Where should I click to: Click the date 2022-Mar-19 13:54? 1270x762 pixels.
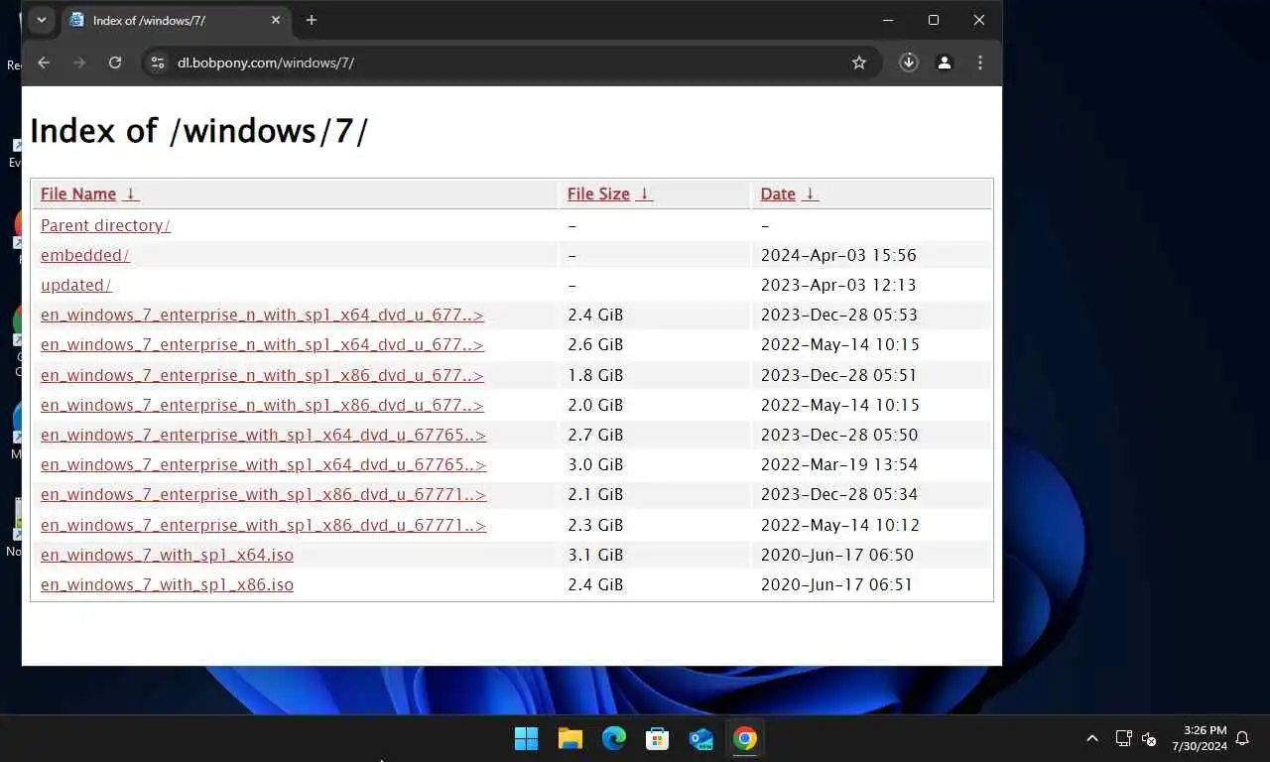(839, 464)
